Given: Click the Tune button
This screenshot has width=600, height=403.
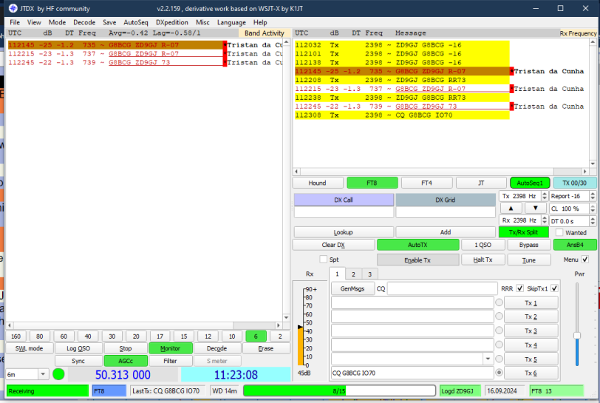Looking at the screenshot, I should 529,260.
